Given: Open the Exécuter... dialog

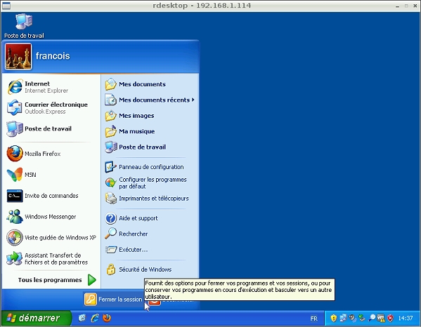Looking at the screenshot, I should point(150,250).
